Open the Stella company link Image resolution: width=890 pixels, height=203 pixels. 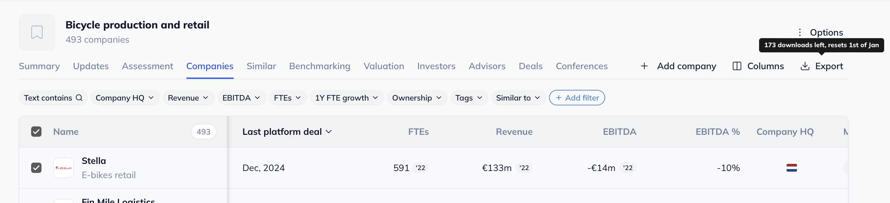(94, 161)
